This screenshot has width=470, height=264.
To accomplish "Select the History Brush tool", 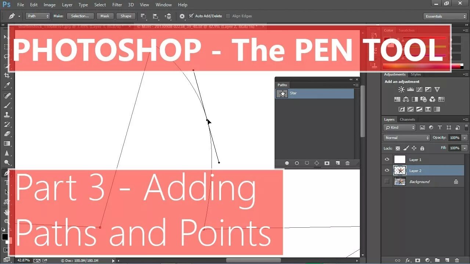I will [x=7, y=124].
